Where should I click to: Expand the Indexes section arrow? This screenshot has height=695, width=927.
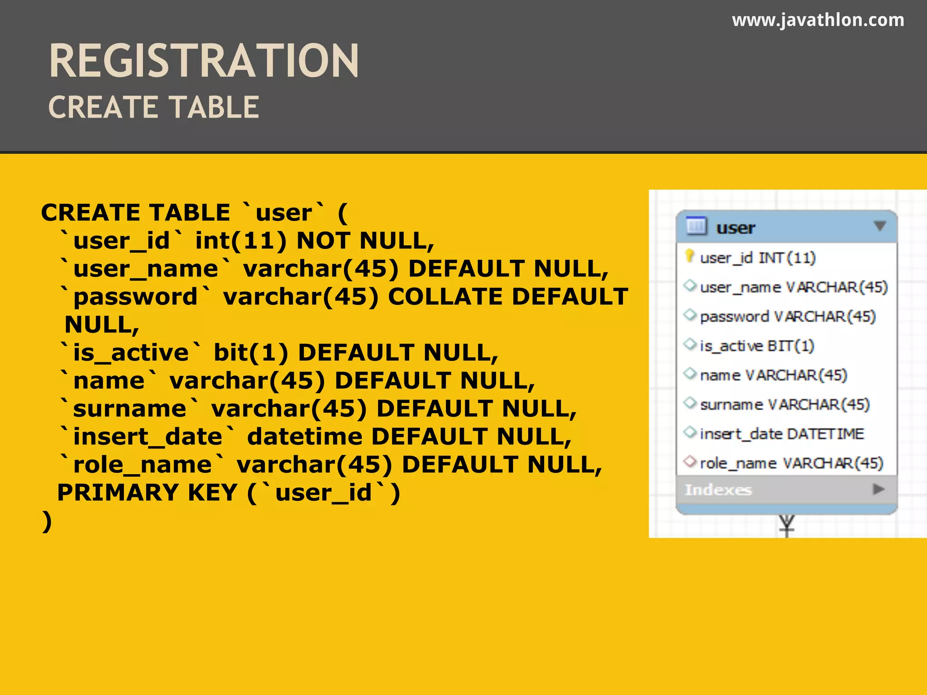point(879,489)
